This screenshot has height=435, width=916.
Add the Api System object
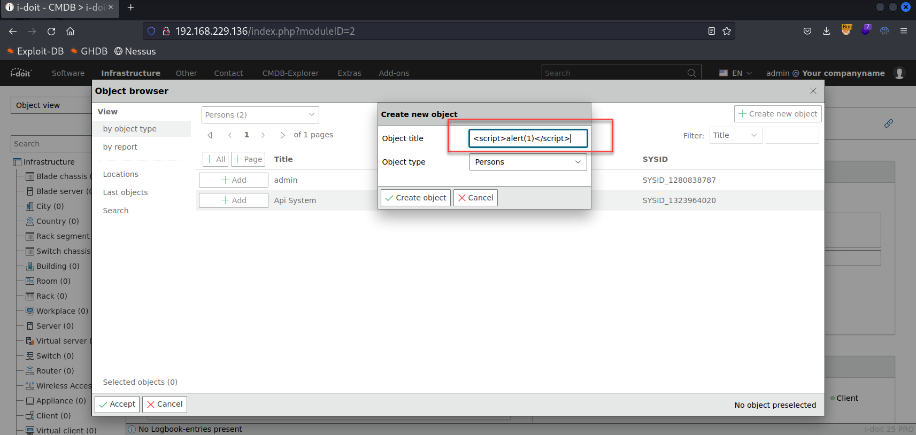point(234,200)
